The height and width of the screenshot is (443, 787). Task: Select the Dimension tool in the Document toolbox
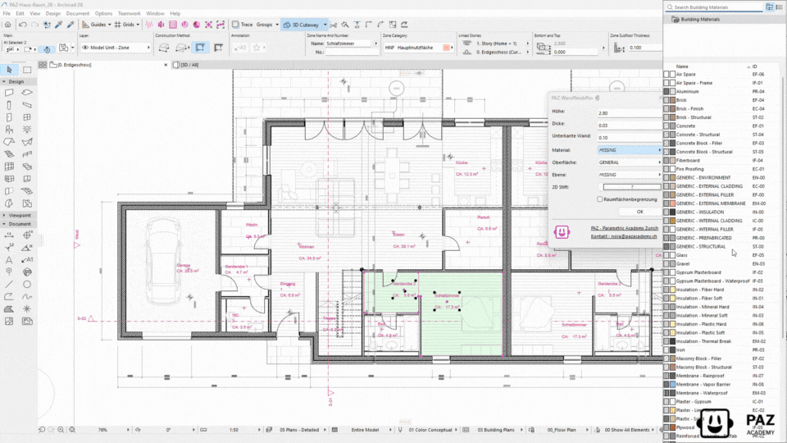[9, 235]
